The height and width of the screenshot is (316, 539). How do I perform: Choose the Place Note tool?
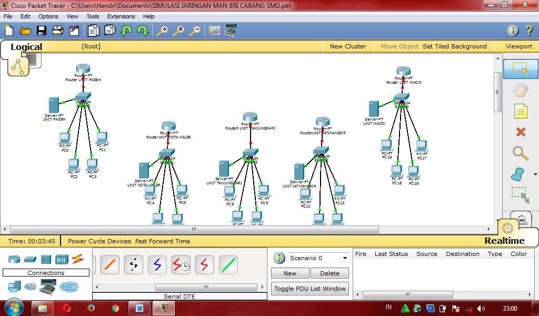(x=521, y=112)
